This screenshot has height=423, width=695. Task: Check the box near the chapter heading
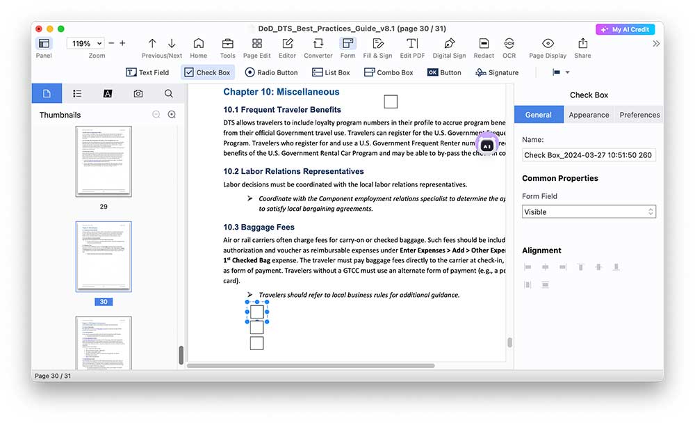(391, 102)
